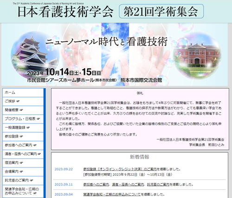Click the 御礼 heading in the pink box

coord(140,93)
